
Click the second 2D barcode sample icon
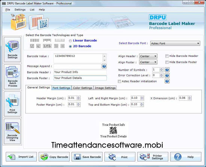[x=38, y=46]
